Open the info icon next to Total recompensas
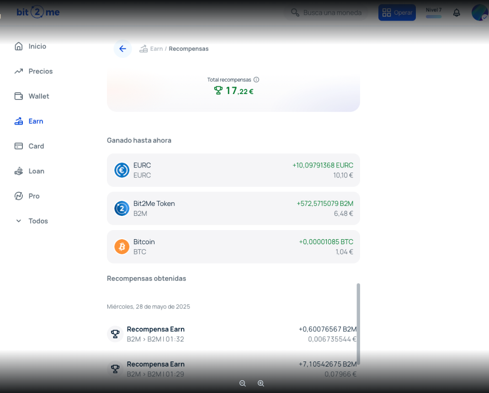489x393 pixels. click(x=256, y=80)
